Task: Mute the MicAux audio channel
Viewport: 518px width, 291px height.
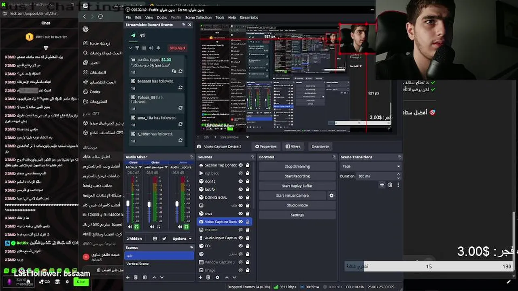Action: click(130, 227)
